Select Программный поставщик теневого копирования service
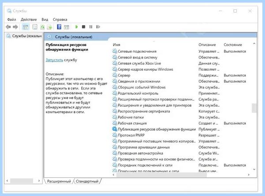The width and height of the screenshot is (265, 196). (x=157, y=141)
